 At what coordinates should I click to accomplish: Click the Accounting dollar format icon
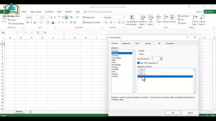coord(106,23)
